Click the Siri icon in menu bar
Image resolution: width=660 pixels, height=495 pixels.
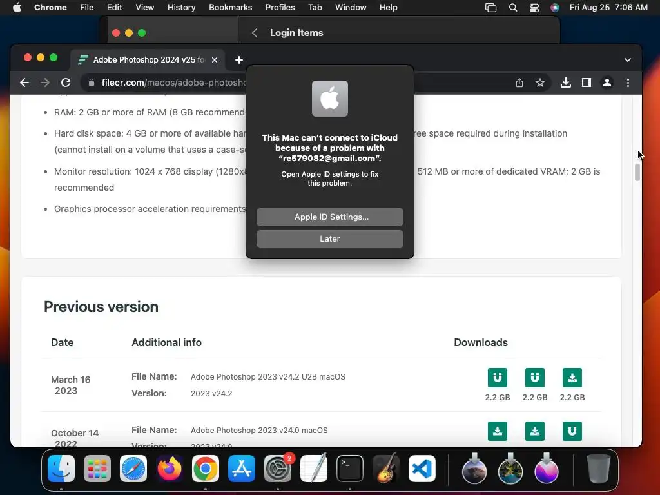(x=555, y=7)
